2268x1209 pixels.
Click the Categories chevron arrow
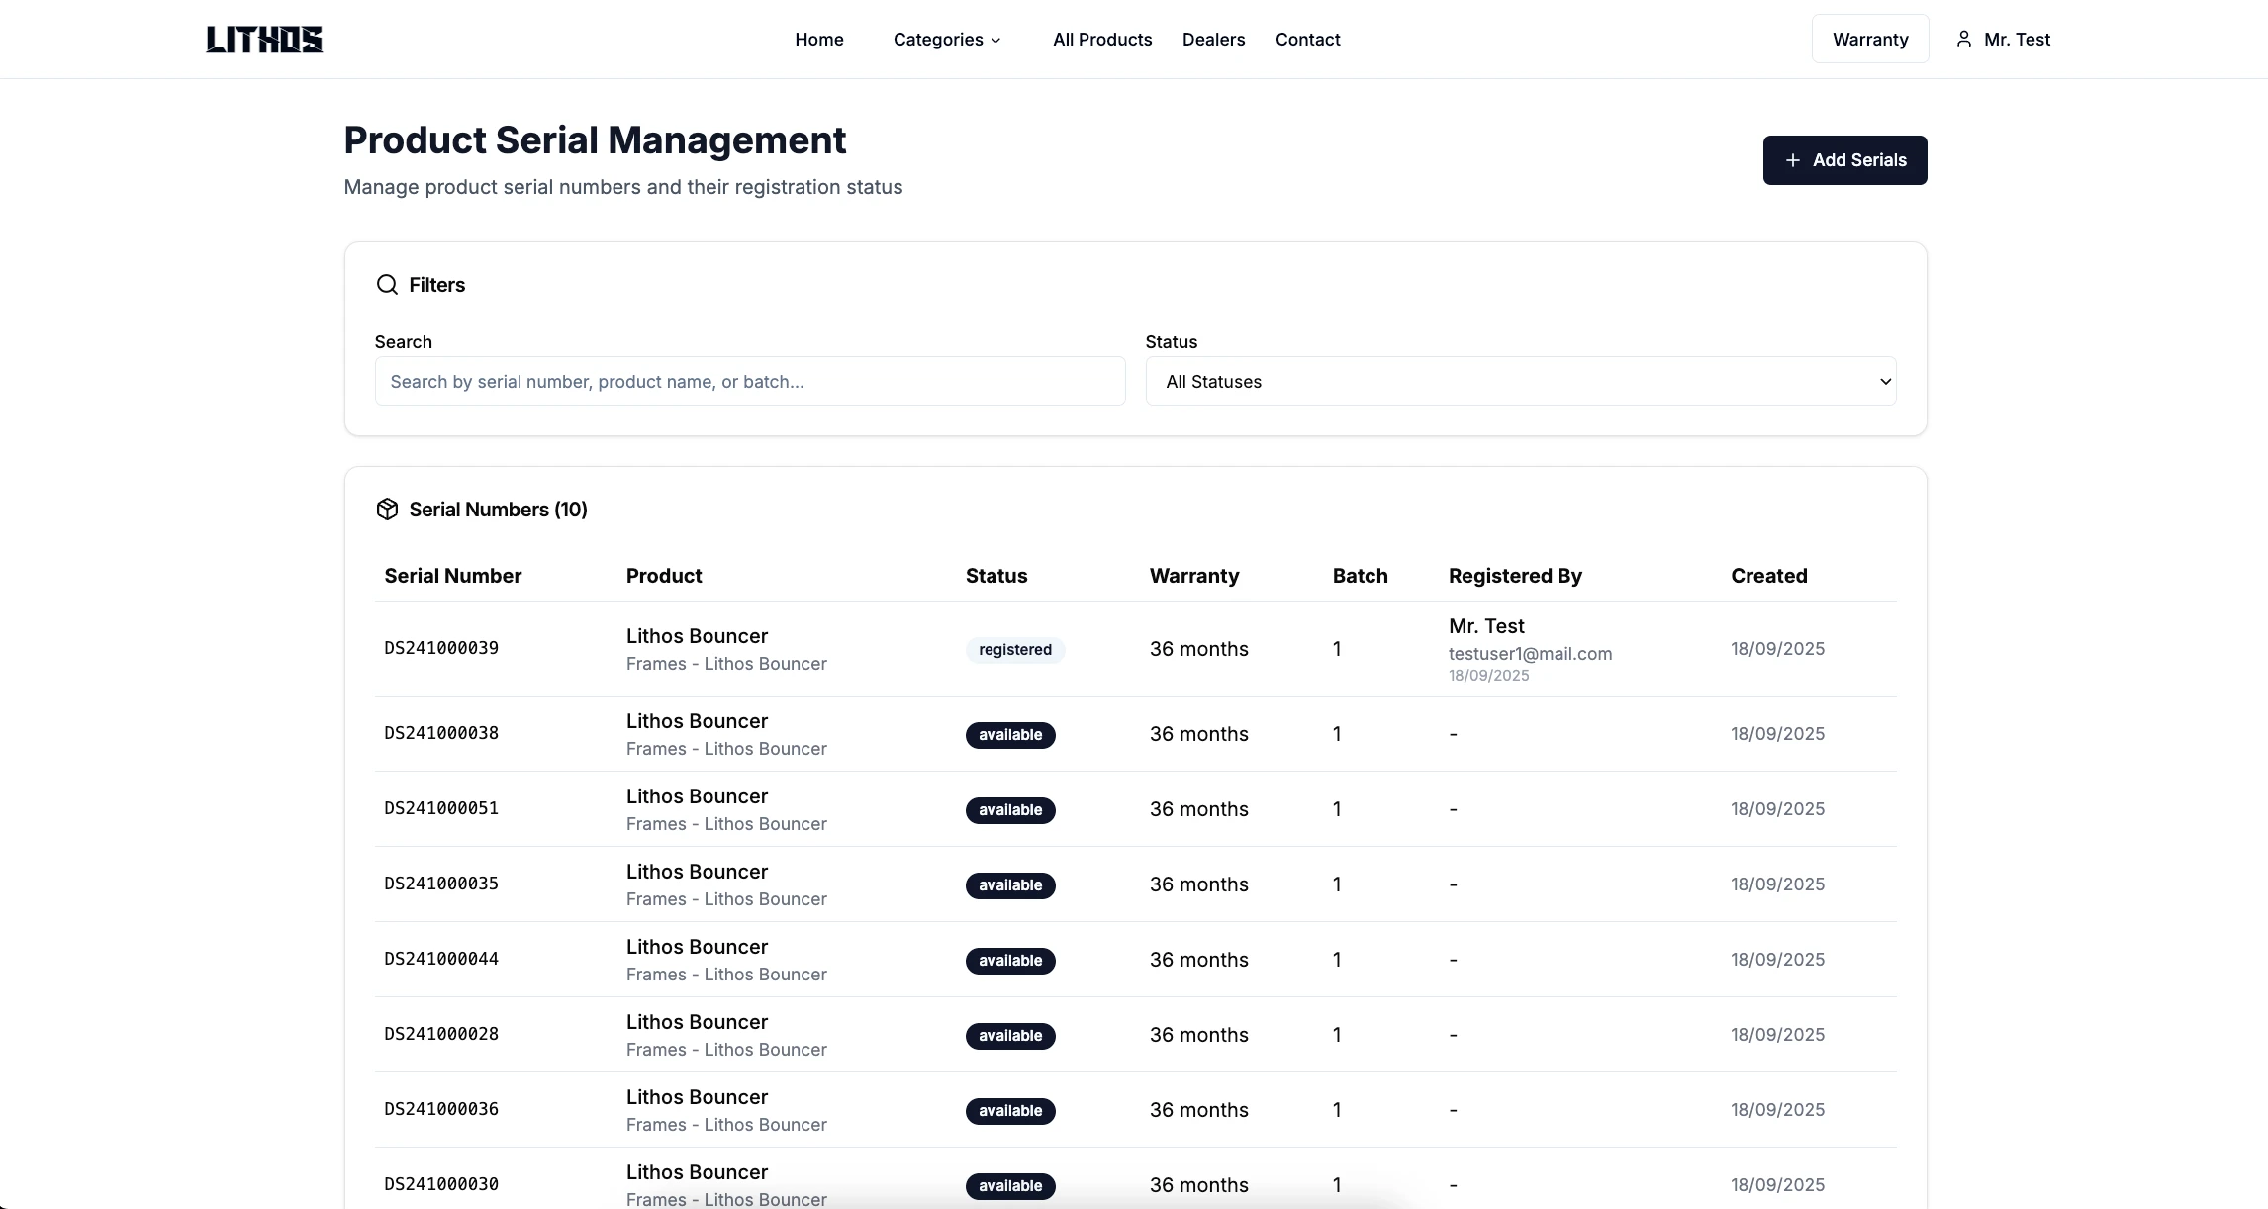[995, 41]
